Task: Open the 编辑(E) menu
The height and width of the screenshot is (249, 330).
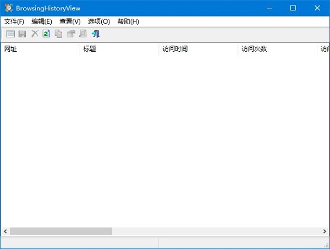Action: pyautogui.click(x=42, y=21)
